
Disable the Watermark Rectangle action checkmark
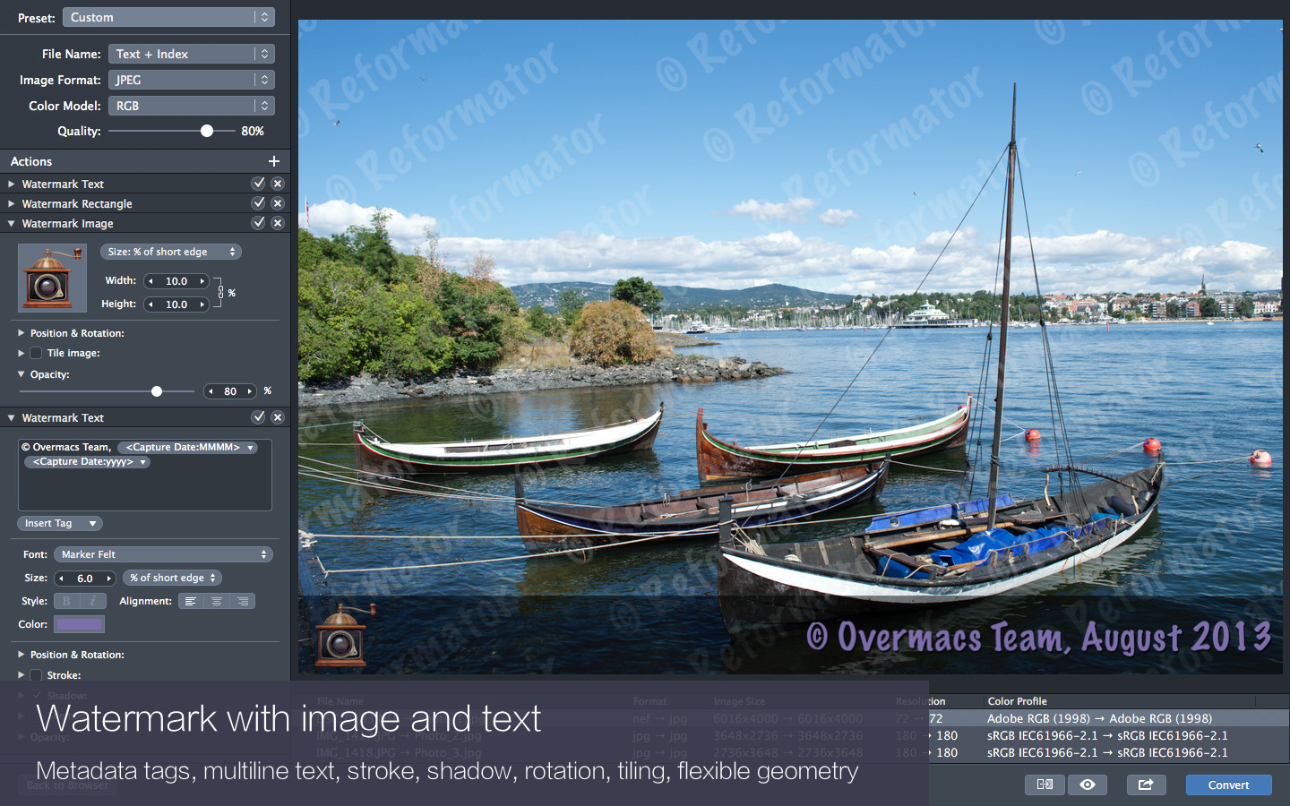pos(258,203)
